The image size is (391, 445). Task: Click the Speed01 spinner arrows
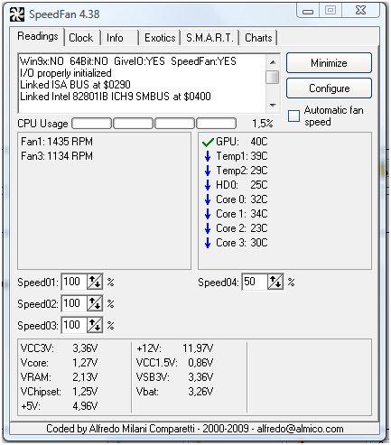[95, 282]
